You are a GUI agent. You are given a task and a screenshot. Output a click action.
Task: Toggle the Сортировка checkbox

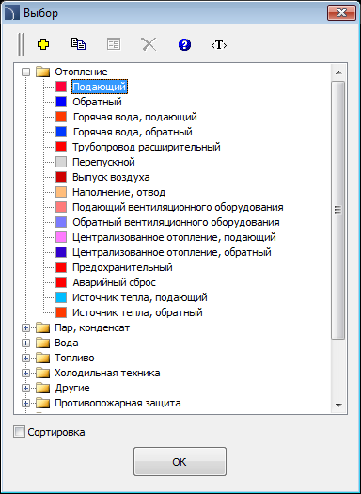(x=19, y=432)
